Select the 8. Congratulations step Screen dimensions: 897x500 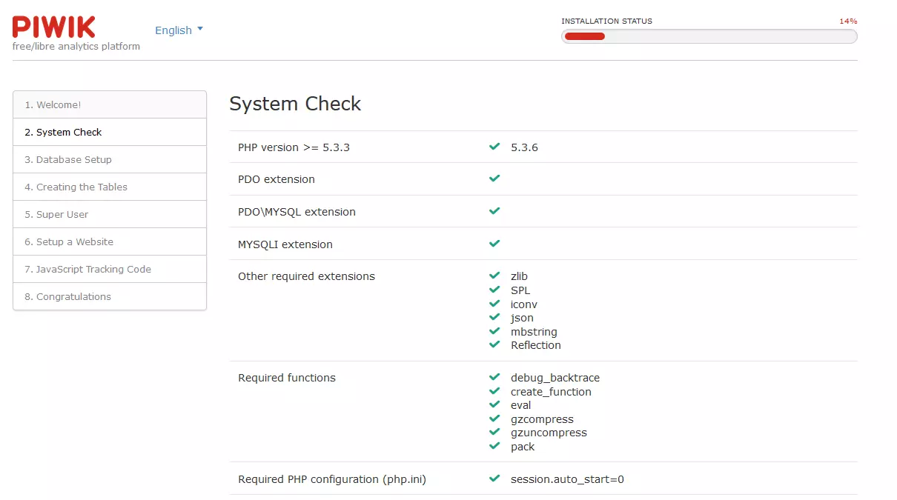[110, 296]
